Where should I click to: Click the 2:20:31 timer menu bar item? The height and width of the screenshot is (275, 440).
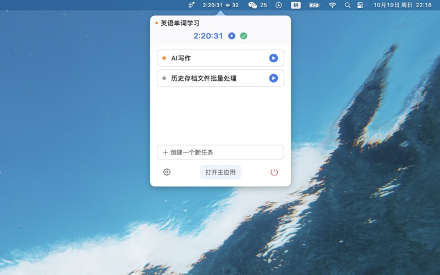coord(212,5)
